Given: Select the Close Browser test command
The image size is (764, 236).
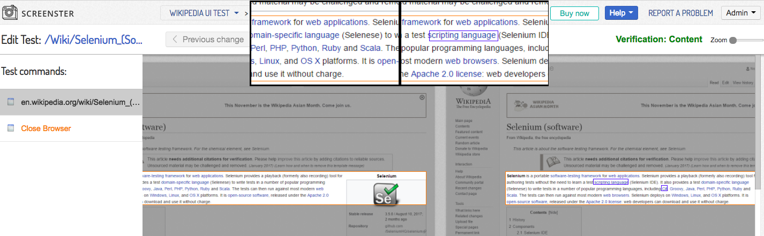Looking at the screenshot, I should [x=71, y=128].
